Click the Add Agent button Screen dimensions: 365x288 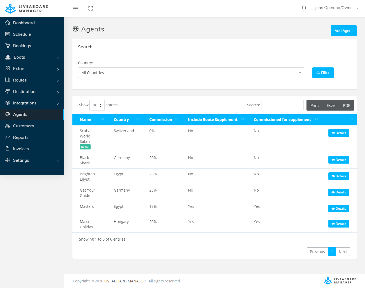[x=343, y=31]
